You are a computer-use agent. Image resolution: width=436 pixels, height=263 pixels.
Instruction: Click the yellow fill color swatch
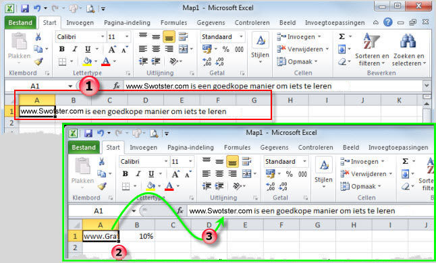click(x=88, y=61)
